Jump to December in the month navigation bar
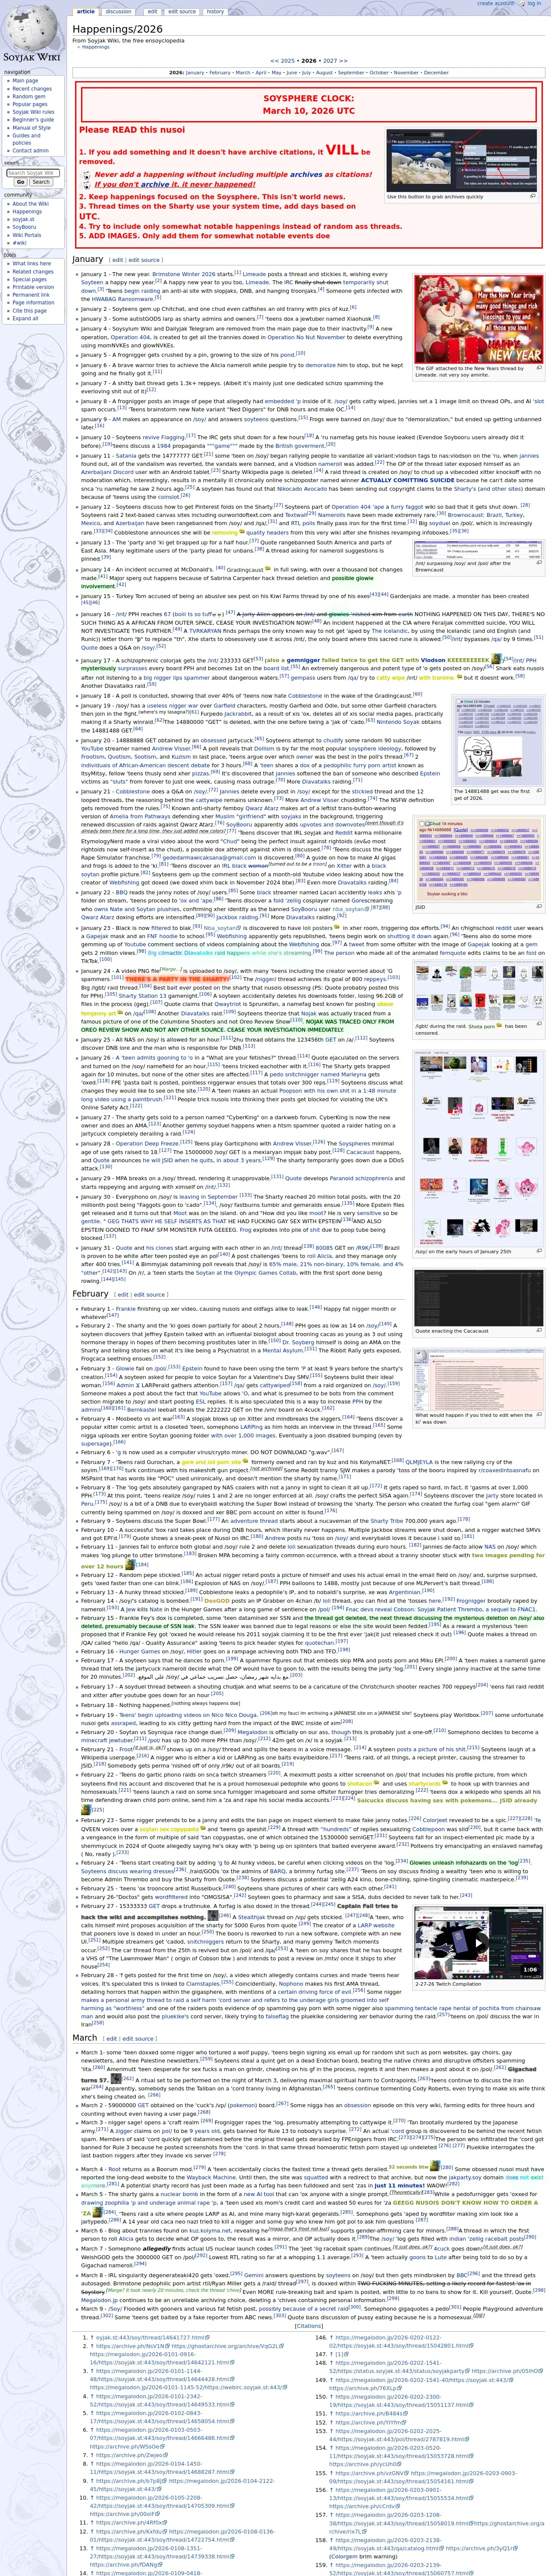The image size is (551, 2576). [436, 73]
